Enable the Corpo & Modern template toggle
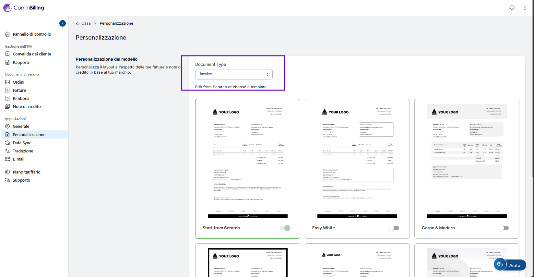 (x=504, y=228)
